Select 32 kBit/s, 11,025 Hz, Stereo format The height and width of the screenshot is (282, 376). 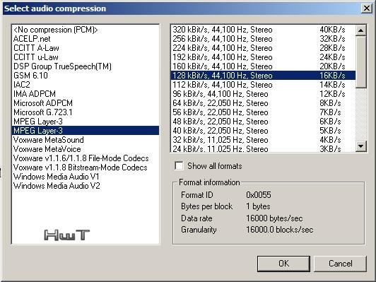point(263,140)
